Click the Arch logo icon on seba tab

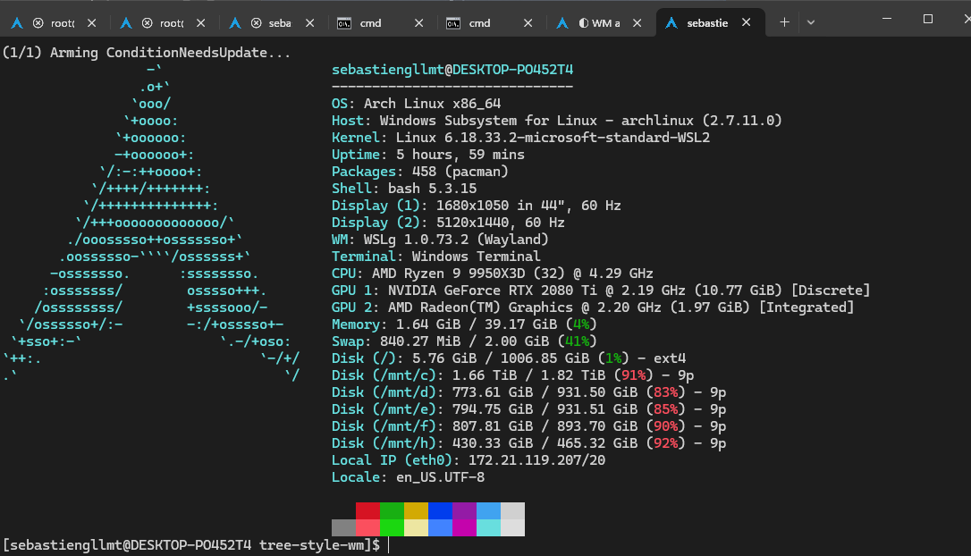(x=234, y=23)
